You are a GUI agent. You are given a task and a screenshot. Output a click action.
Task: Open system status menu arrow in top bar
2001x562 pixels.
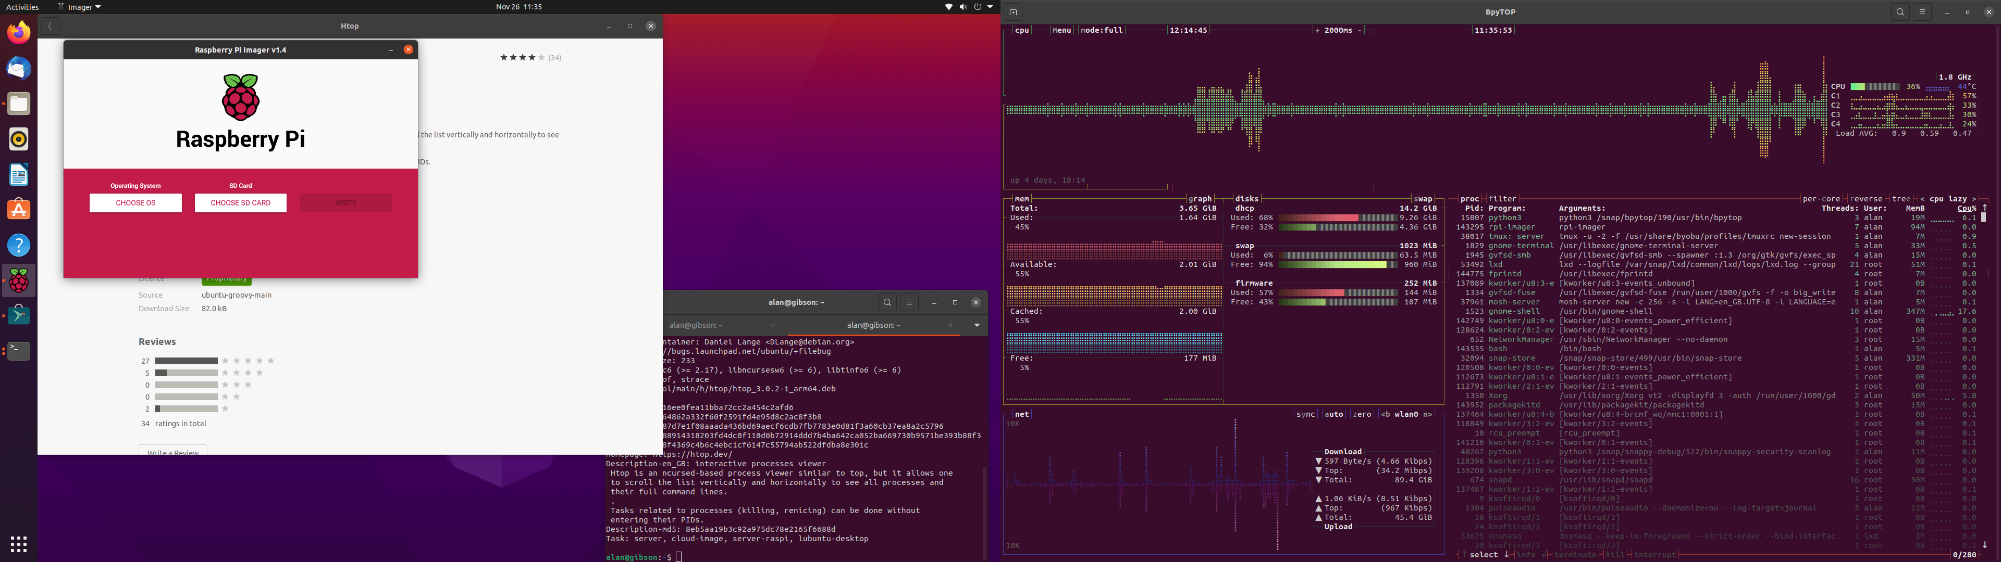(990, 7)
